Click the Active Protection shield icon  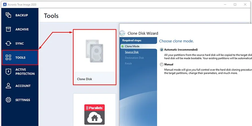point(8,72)
